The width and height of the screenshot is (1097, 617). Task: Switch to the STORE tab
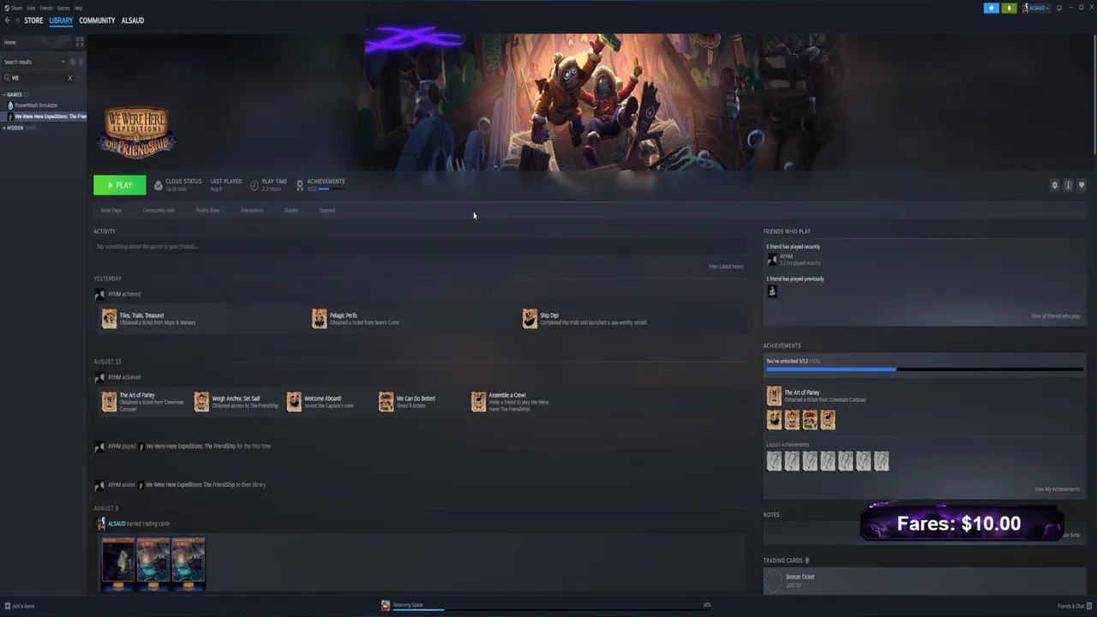click(x=33, y=21)
